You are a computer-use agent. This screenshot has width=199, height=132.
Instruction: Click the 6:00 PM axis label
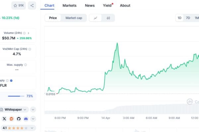[x=60, y=118]
